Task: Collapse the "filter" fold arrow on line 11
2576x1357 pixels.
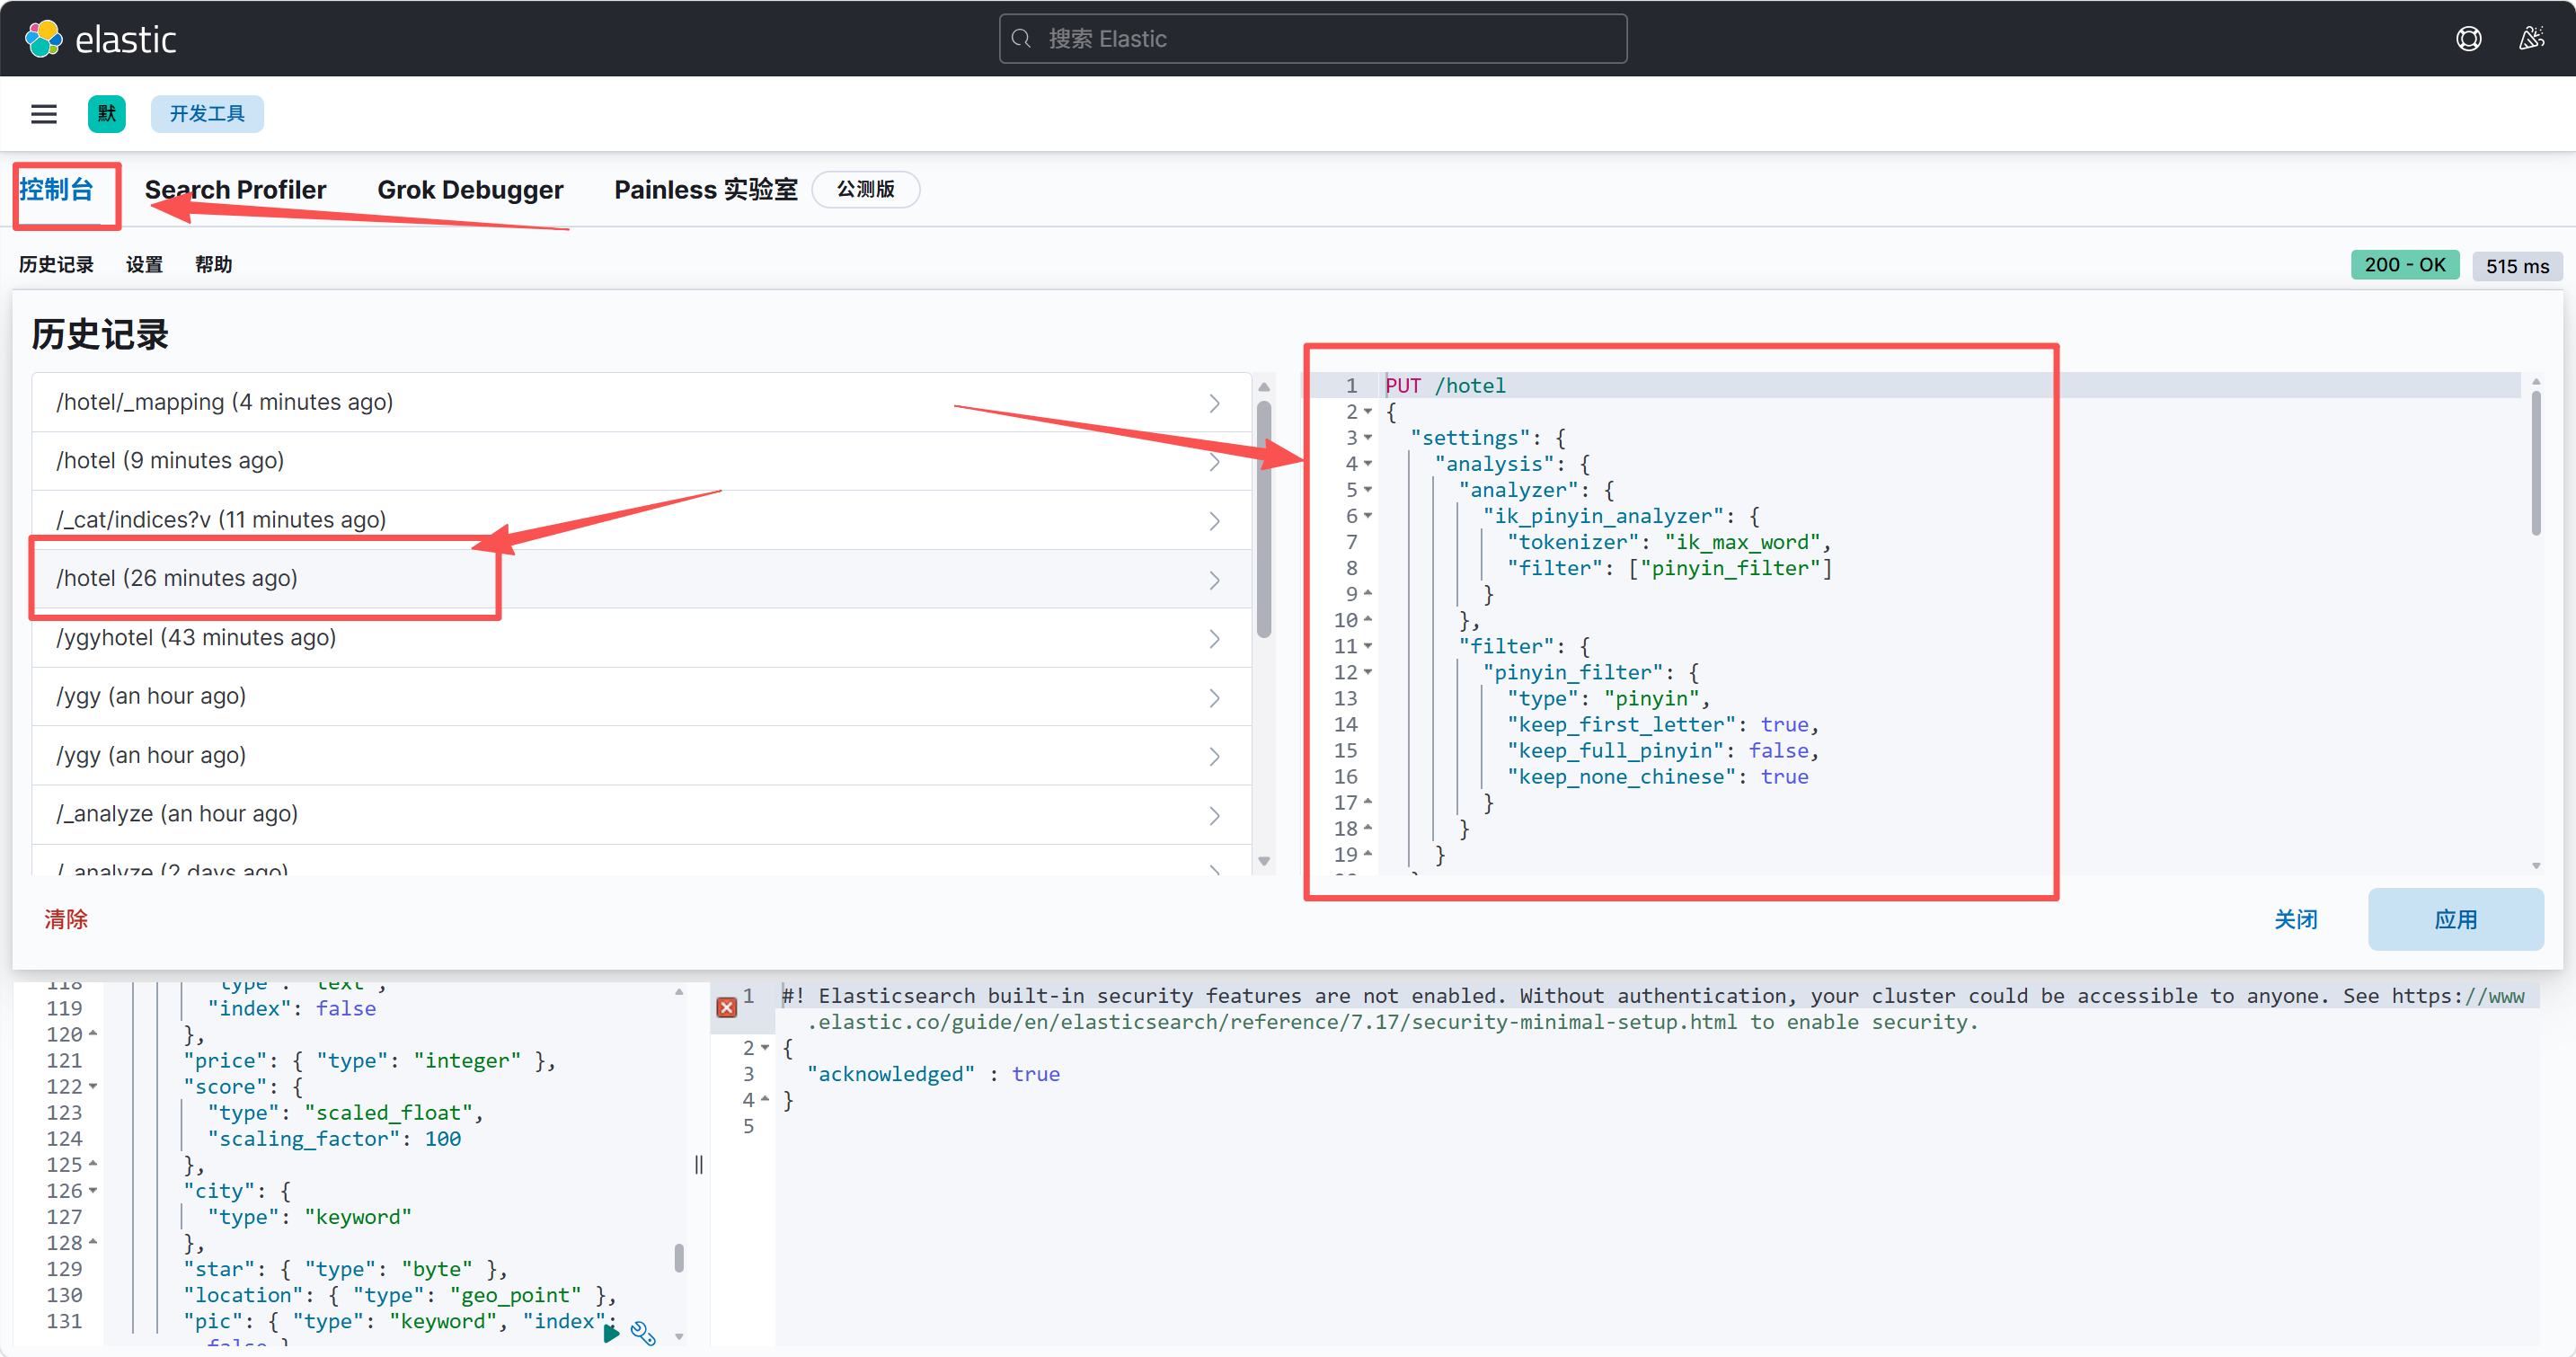Action: (1368, 647)
